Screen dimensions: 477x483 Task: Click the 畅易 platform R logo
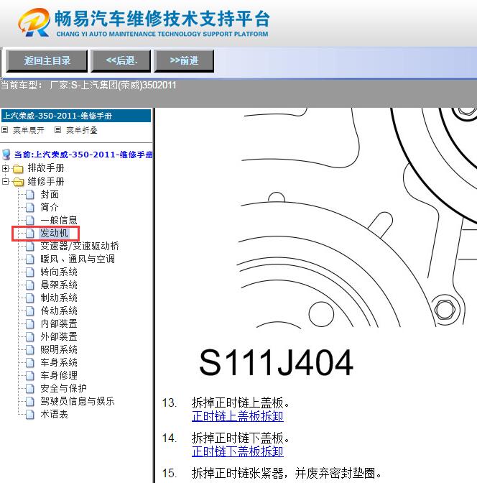point(34,22)
